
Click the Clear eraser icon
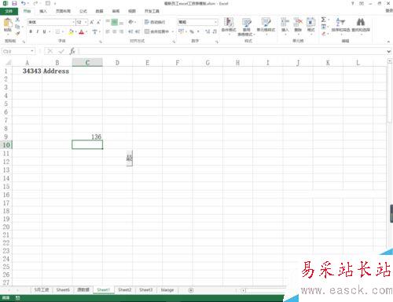pyautogui.click(x=324, y=34)
